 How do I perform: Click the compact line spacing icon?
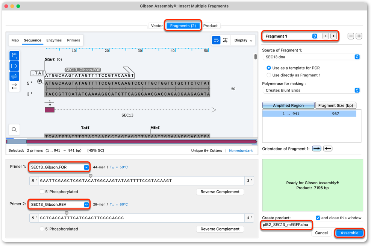click(x=225, y=40)
